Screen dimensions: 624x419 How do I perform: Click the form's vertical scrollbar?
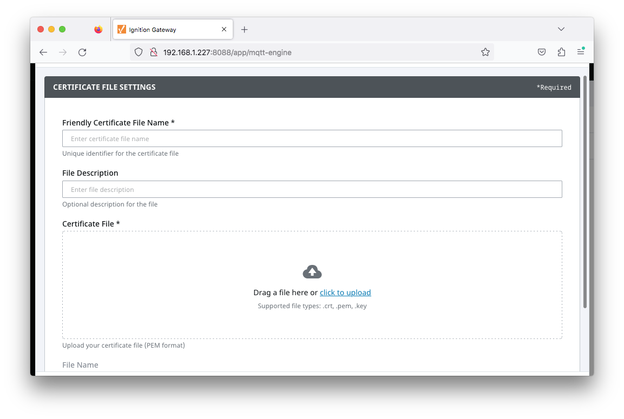pyautogui.click(x=585, y=191)
